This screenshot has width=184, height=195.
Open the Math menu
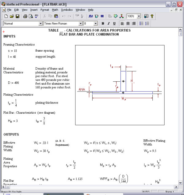(55, 10)
